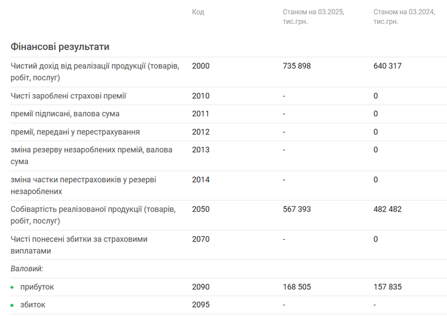Viewport: 447px width, 316px height.
Task: Select the Код column header
Action: click(x=198, y=12)
